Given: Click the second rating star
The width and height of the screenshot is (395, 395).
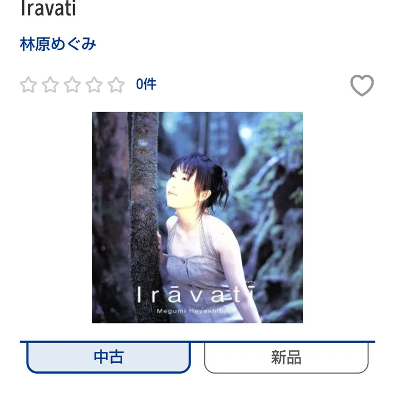Looking at the screenshot, I should tap(50, 85).
